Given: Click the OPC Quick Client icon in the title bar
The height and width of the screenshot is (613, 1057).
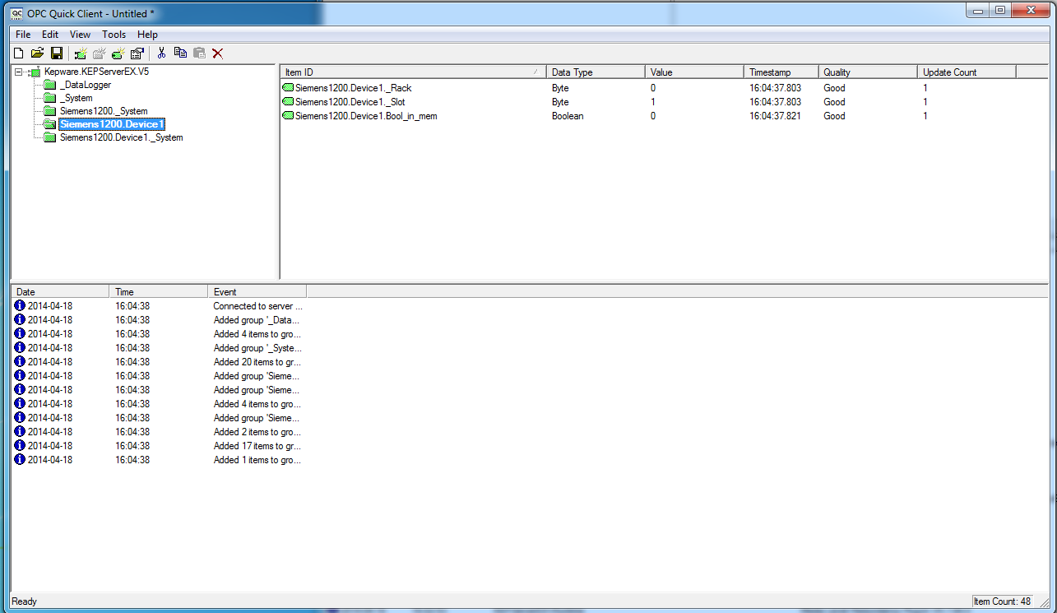Looking at the screenshot, I should coord(16,13).
